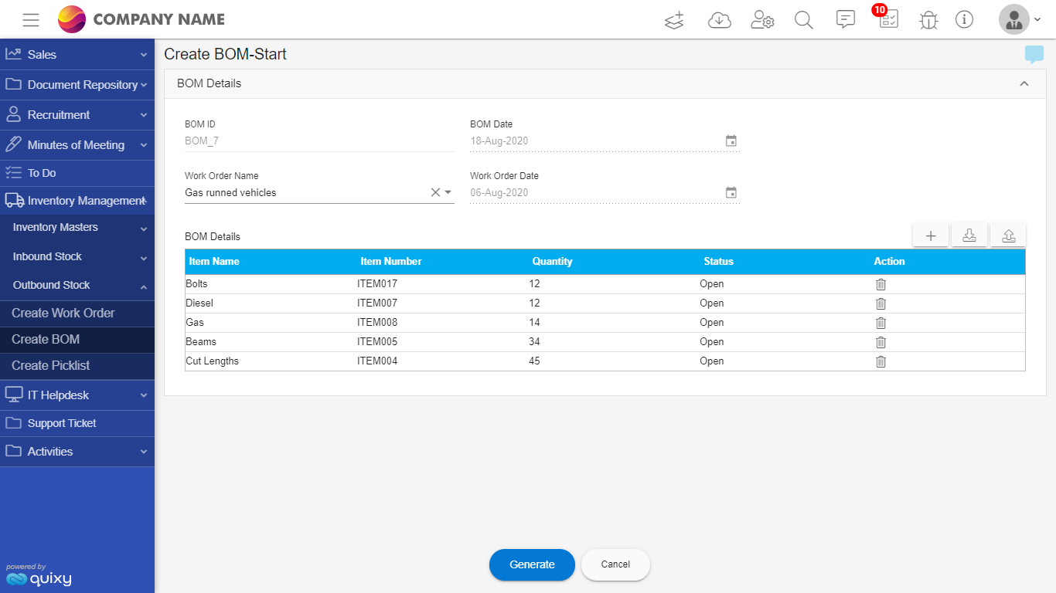View the tasks icon with 10 notifications

(x=887, y=19)
